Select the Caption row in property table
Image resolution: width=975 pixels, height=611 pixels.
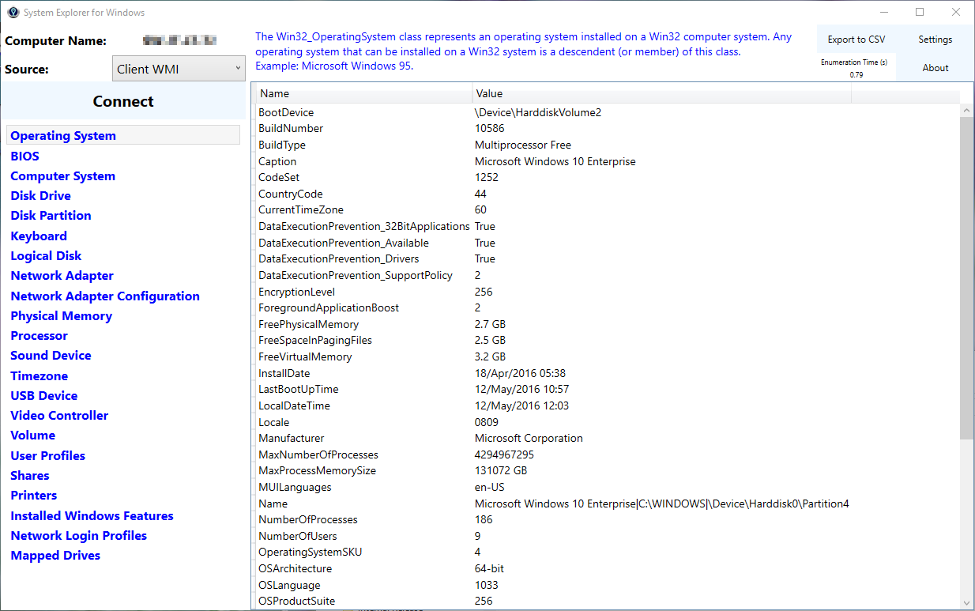[x=277, y=161]
